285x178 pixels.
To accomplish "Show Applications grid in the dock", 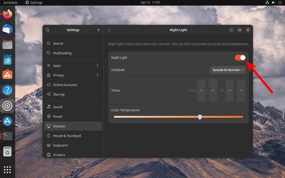I will 7,170.
